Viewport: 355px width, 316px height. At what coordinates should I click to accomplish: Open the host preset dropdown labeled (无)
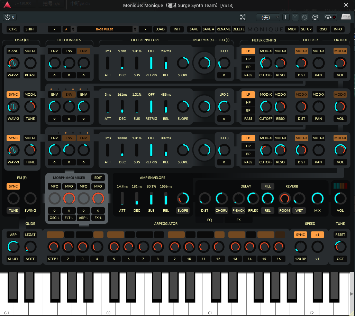(x=268, y=17)
